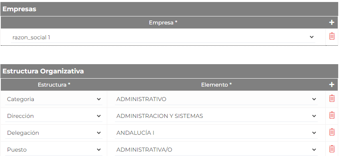
Task: Expand the ADMINISTRACION Y SISTEMAS dropdown
Action: pyautogui.click(x=216, y=116)
